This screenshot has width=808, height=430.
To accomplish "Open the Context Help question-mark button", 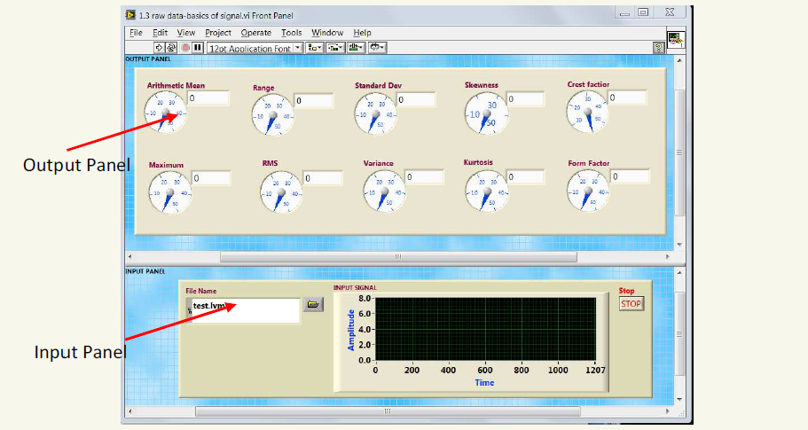I will point(659,48).
